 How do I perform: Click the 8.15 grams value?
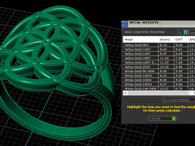point(163,45)
